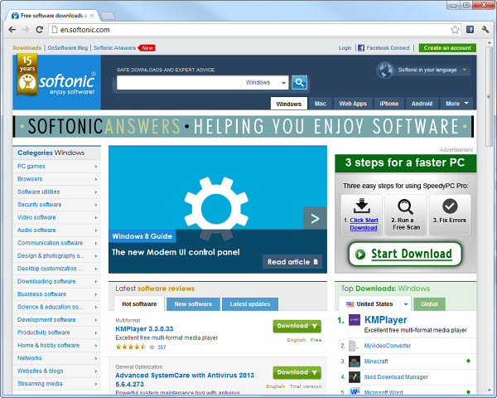The image size is (497, 398).
Task: Switch to the Mac platform tab
Action: coord(320,104)
